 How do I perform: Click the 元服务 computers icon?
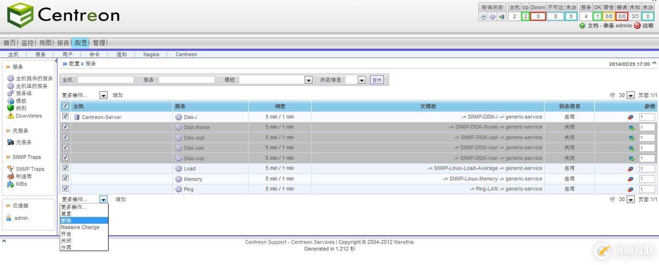[x=11, y=142]
